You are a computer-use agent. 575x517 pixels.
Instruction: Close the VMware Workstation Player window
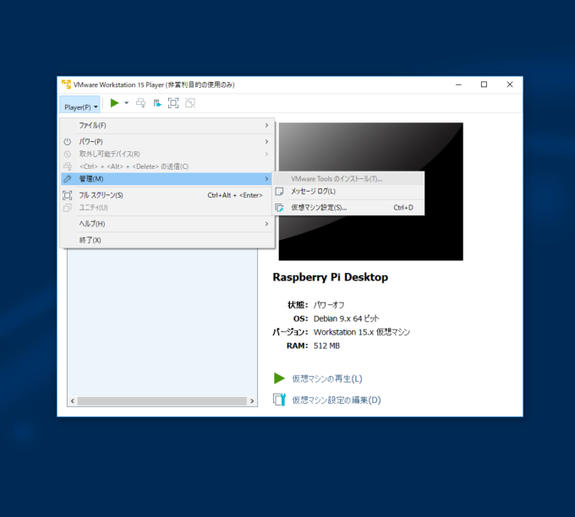pos(510,84)
